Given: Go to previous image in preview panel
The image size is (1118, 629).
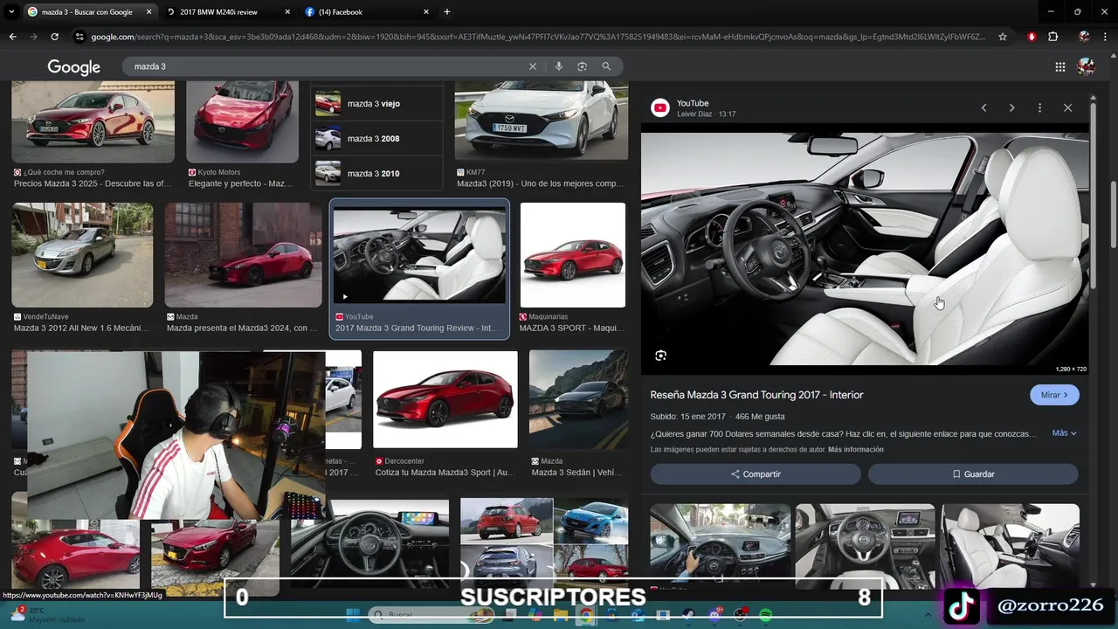Looking at the screenshot, I should click(x=983, y=107).
